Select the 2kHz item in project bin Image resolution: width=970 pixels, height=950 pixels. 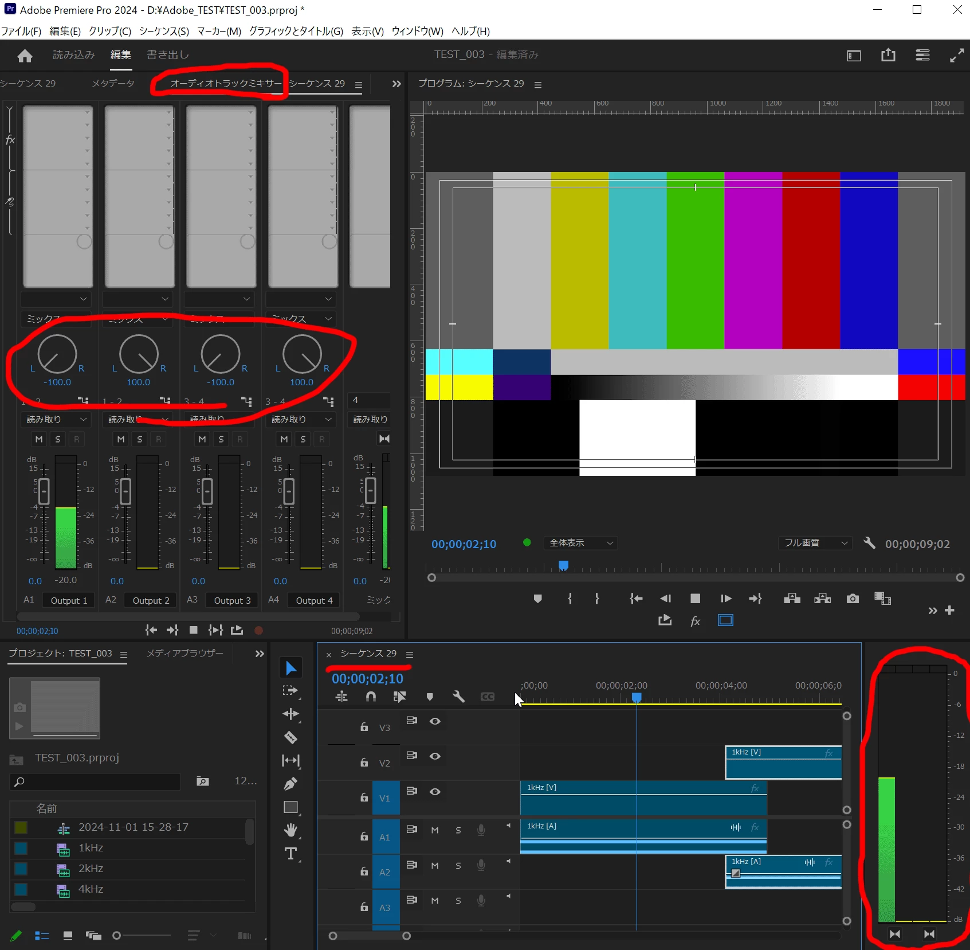coord(91,869)
